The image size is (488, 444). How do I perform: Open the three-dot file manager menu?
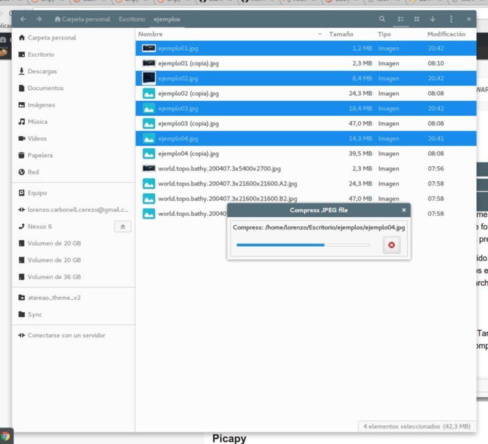click(451, 19)
